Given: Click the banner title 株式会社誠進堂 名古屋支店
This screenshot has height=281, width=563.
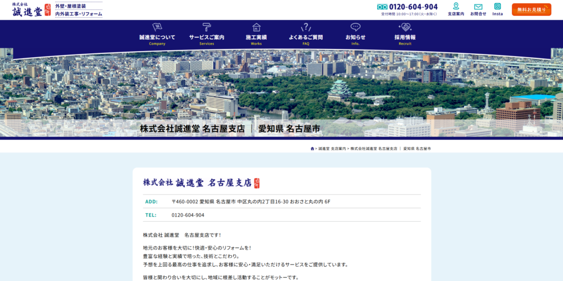Looking at the screenshot, I should point(192,129).
